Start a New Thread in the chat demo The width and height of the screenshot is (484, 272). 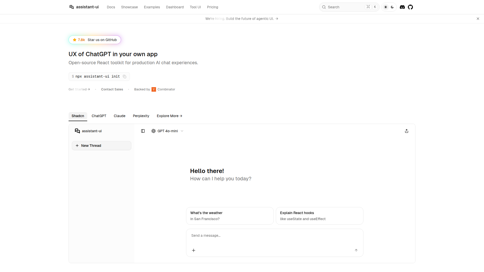coord(101,146)
